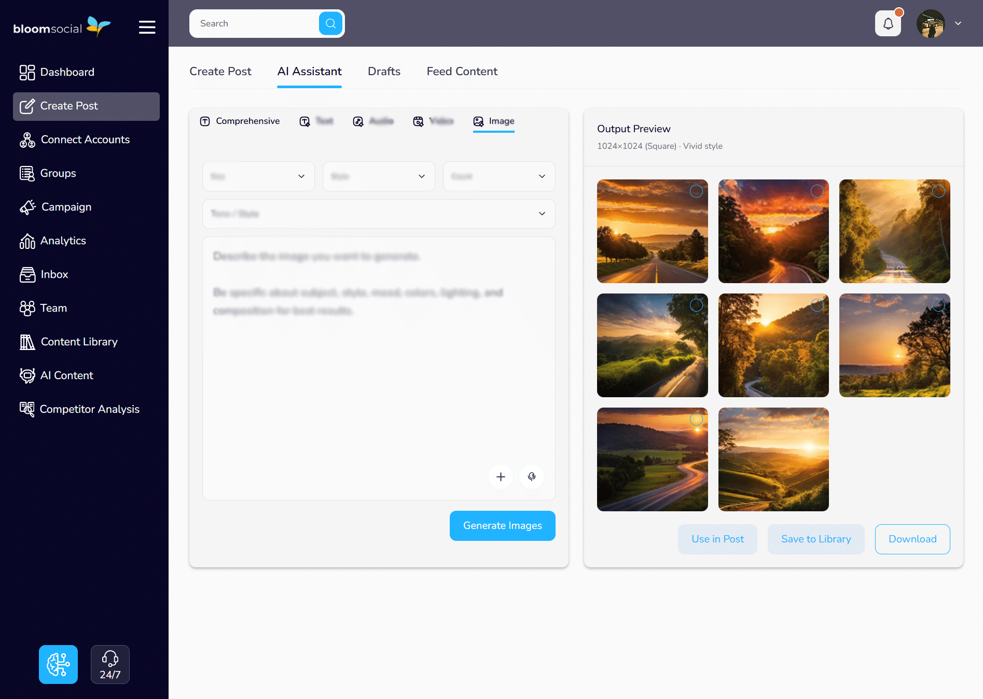Click the Use in Post button

(x=717, y=539)
